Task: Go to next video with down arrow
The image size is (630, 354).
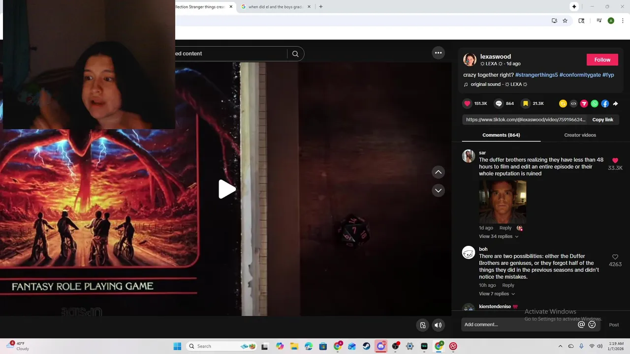Action: pyautogui.click(x=438, y=190)
